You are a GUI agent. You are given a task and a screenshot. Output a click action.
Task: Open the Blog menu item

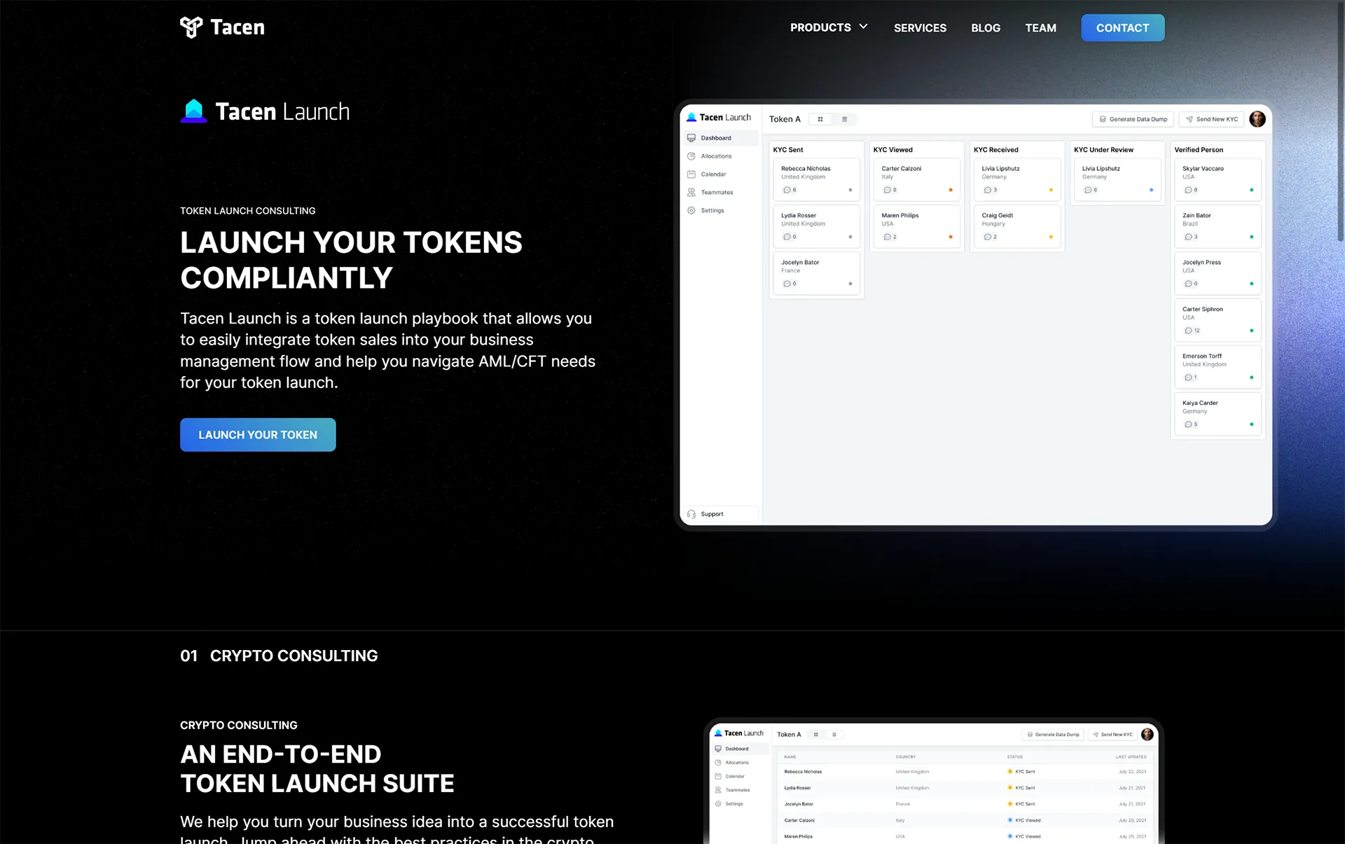pyautogui.click(x=985, y=28)
